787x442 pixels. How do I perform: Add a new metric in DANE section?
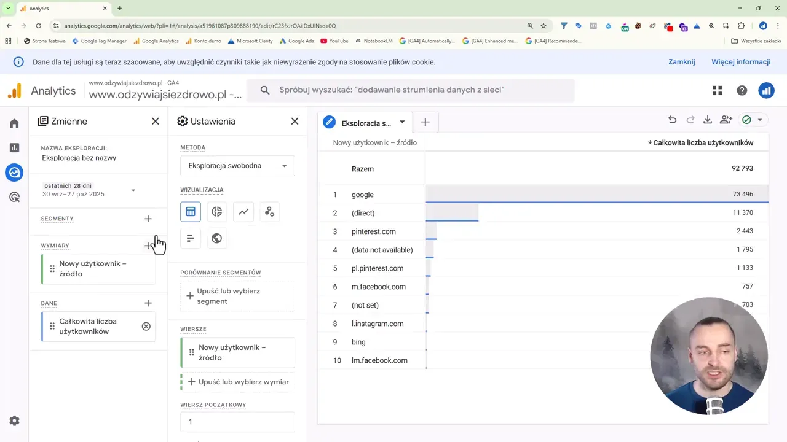click(x=148, y=303)
